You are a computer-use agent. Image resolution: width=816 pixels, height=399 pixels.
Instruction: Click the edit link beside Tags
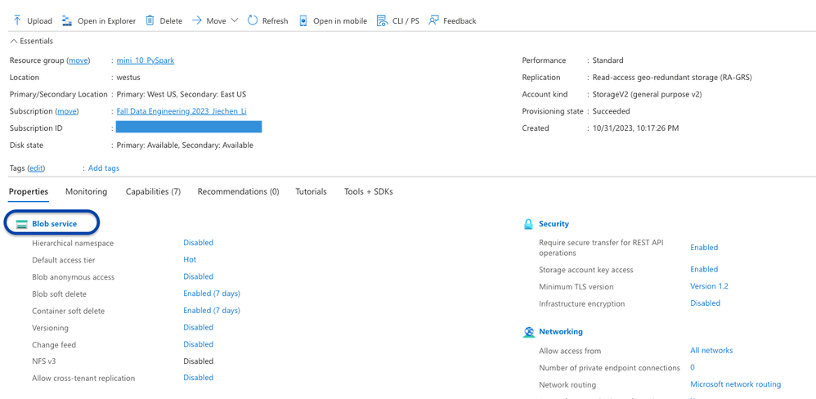[x=36, y=168]
